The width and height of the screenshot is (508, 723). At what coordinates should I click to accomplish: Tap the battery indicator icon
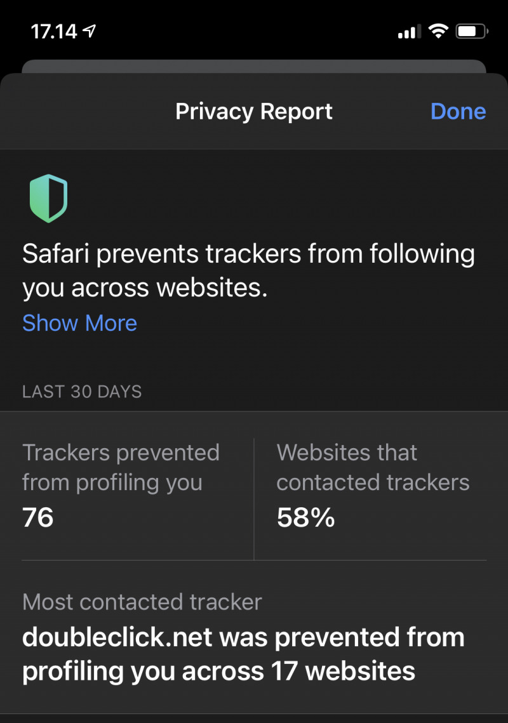471,31
